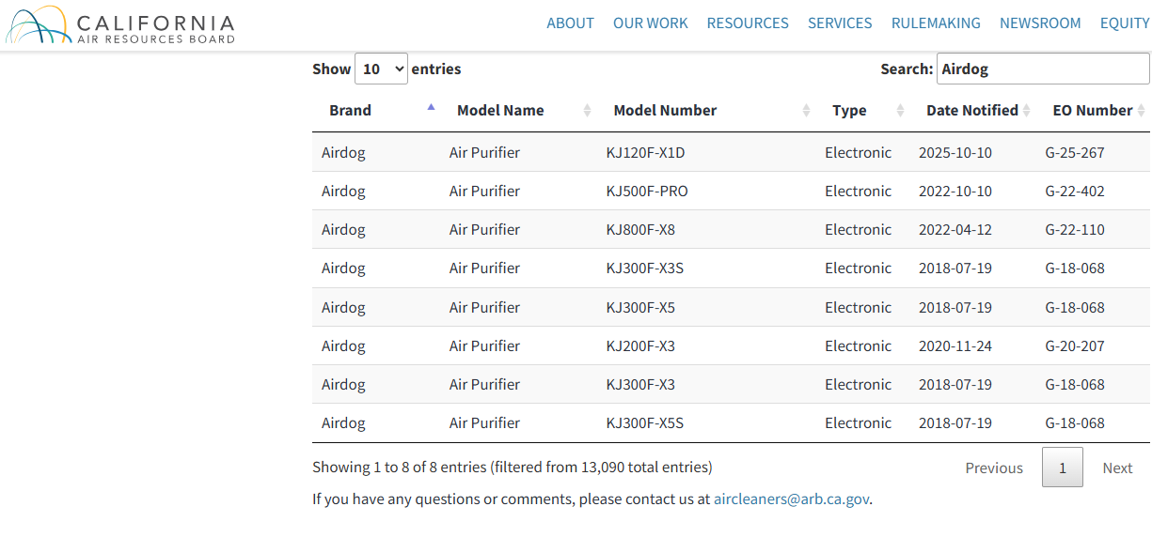The height and width of the screenshot is (537, 1152).
Task: Click the Model Name column header
Action: click(500, 111)
